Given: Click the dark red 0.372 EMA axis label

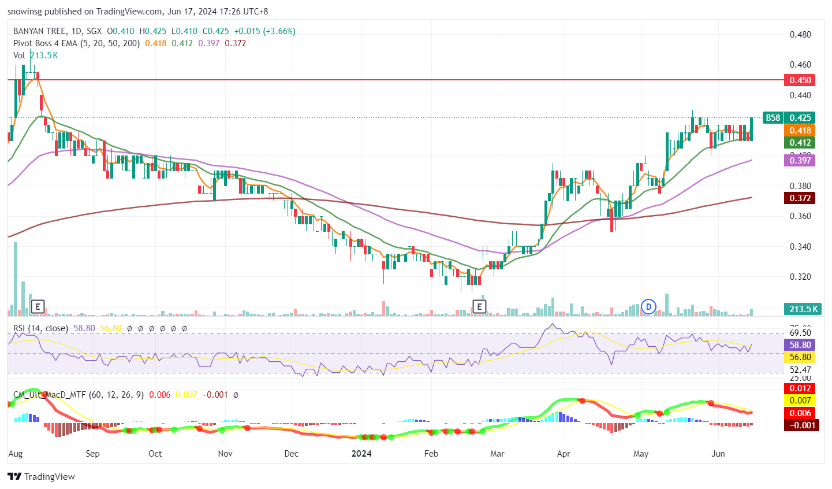Looking at the screenshot, I should [x=800, y=198].
